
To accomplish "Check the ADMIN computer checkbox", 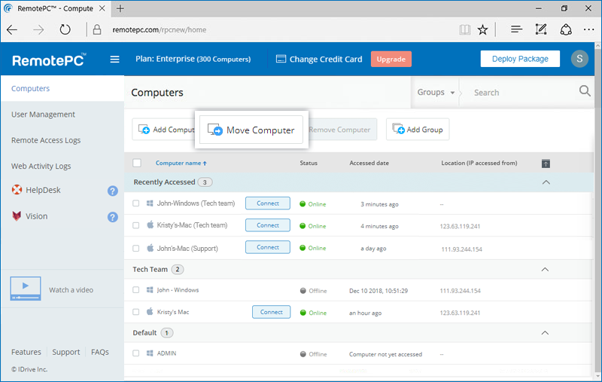I will tap(136, 353).
